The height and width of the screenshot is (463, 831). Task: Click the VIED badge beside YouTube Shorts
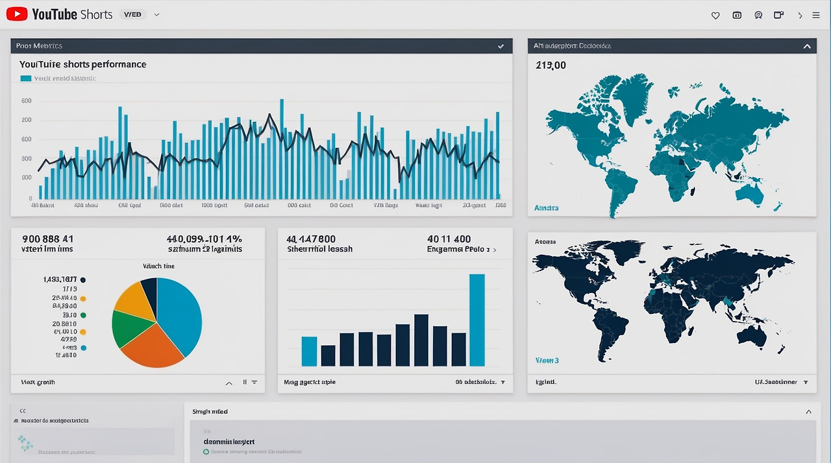[132, 14]
